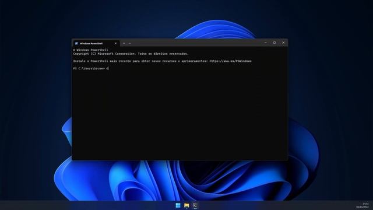Viewport: 373px width, 210px height.
Task: Click the PS C:\Users prompt line
Action: (x=91, y=69)
